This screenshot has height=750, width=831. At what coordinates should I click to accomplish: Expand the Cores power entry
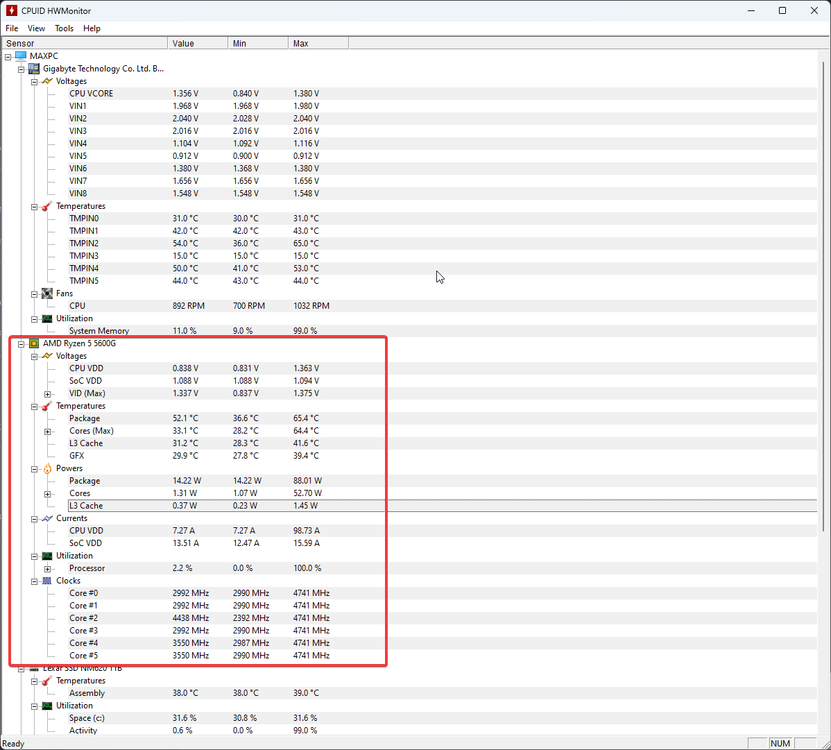(x=48, y=494)
